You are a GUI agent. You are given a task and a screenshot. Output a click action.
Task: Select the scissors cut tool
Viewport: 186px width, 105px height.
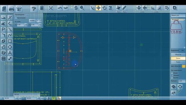(3, 24)
